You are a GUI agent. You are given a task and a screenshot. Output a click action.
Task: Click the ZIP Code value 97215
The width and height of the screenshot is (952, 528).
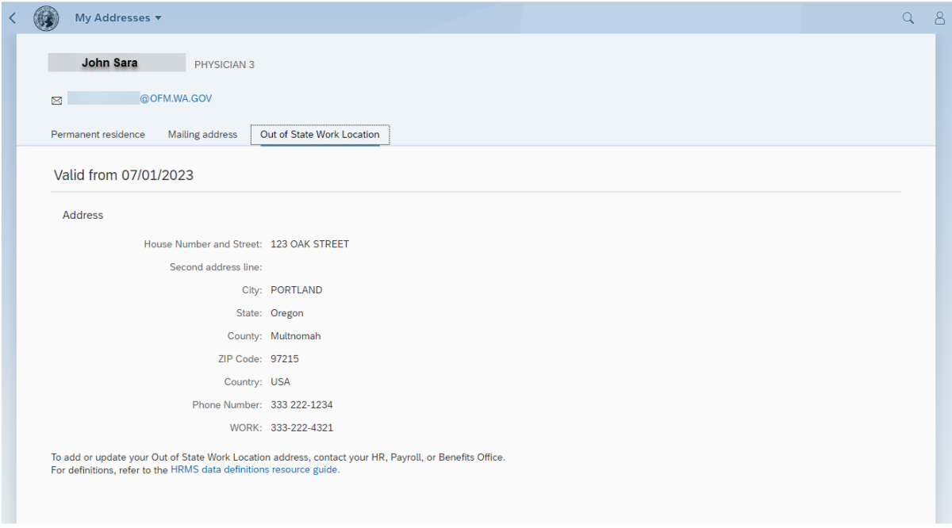point(284,359)
